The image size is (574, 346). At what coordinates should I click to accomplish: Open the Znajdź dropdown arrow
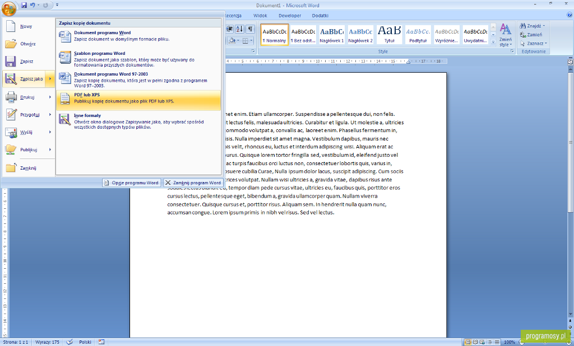coord(544,26)
